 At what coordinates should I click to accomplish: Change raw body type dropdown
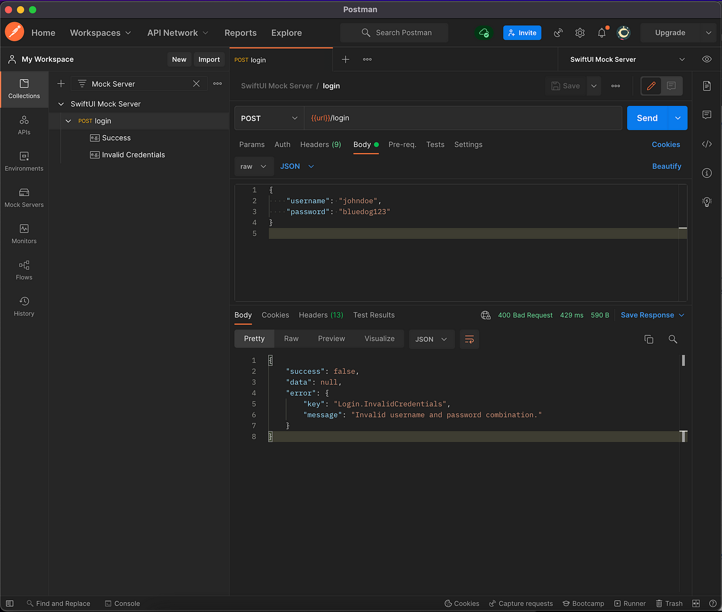(x=254, y=166)
